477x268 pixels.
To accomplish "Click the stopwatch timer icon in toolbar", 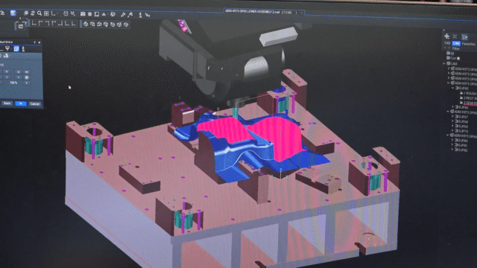I will (x=66, y=13).
